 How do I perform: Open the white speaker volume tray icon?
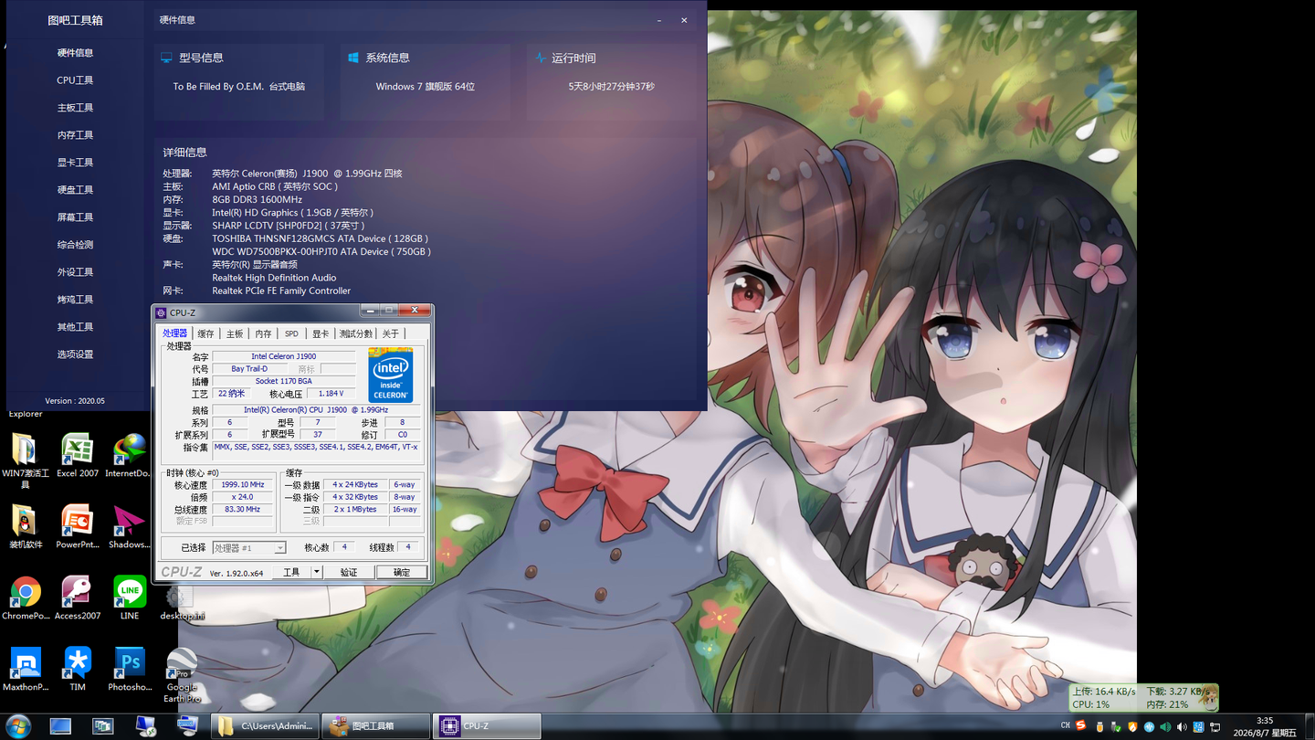(1182, 727)
